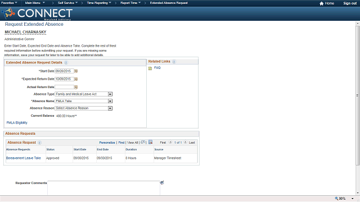Open calendar picker for Expected Return Date
Viewport: 360px width, 202px height.
point(76,79)
